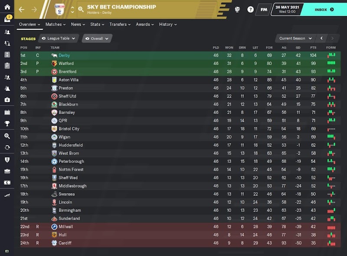This screenshot has height=256, width=347.
Task: Open the Transfers menu tab
Action: 120,24
